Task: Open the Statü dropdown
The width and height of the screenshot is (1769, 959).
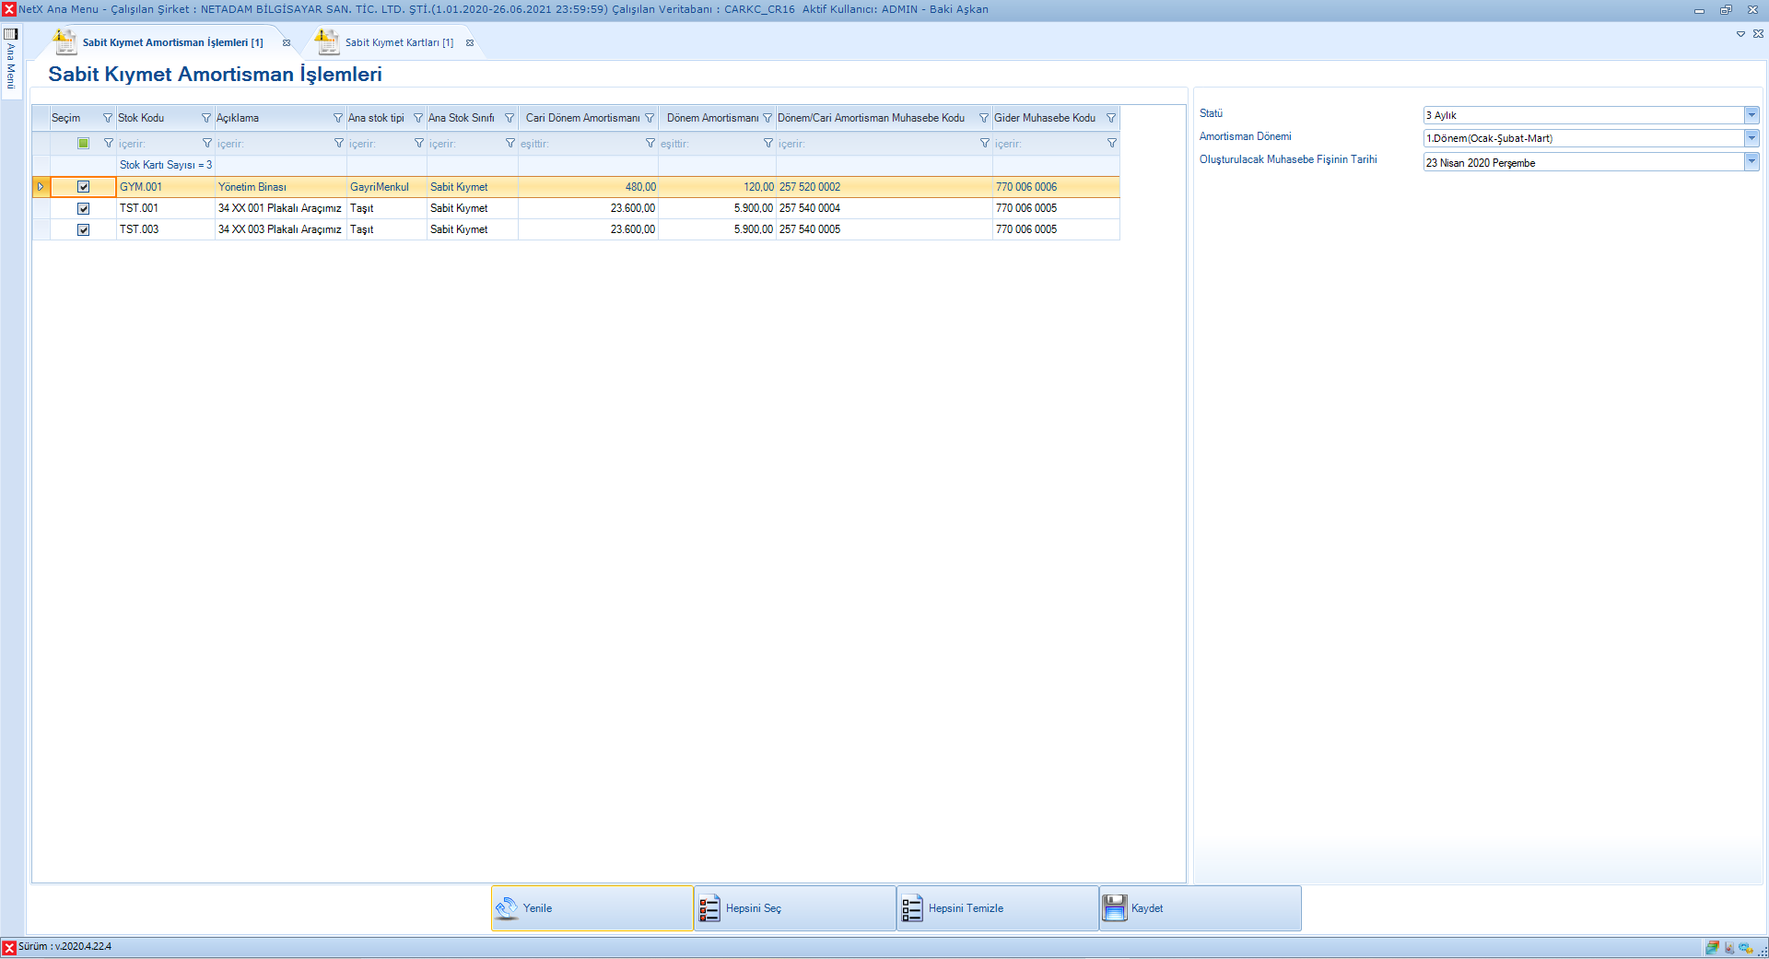Action: pos(1751,115)
